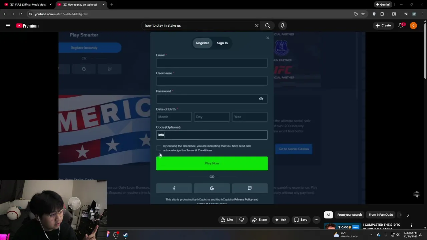Open the orange C account avatar
The height and width of the screenshot is (240, 427).
pyautogui.click(x=413, y=26)
